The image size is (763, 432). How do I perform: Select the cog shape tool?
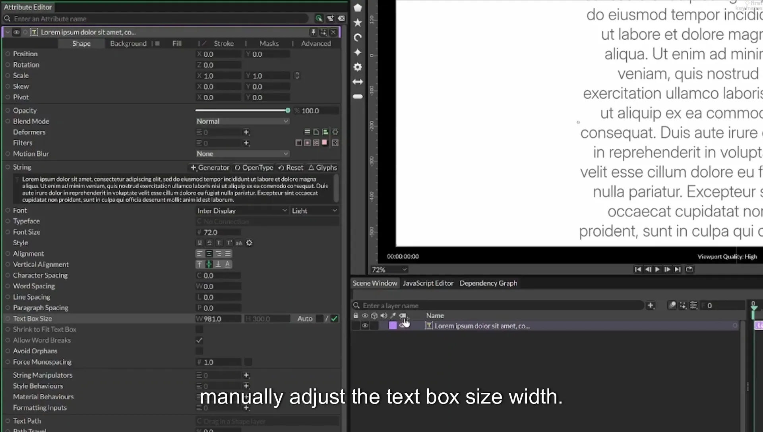click(x=358, y=67)
